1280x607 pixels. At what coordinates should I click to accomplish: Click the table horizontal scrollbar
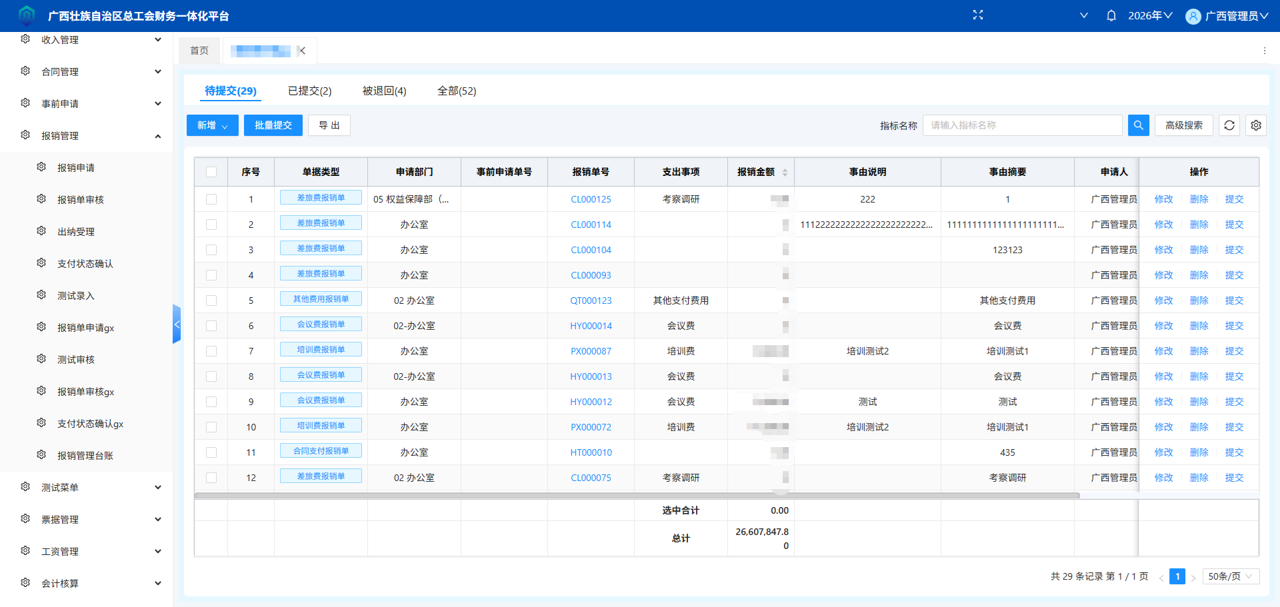(x=637, y=495)
